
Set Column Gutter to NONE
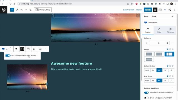(x=147, y=70)
